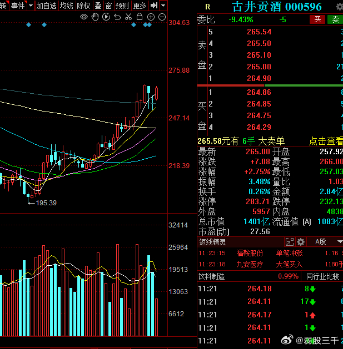Toggle the chart lock icon
The image size is (343, 349).
(140, 17)
